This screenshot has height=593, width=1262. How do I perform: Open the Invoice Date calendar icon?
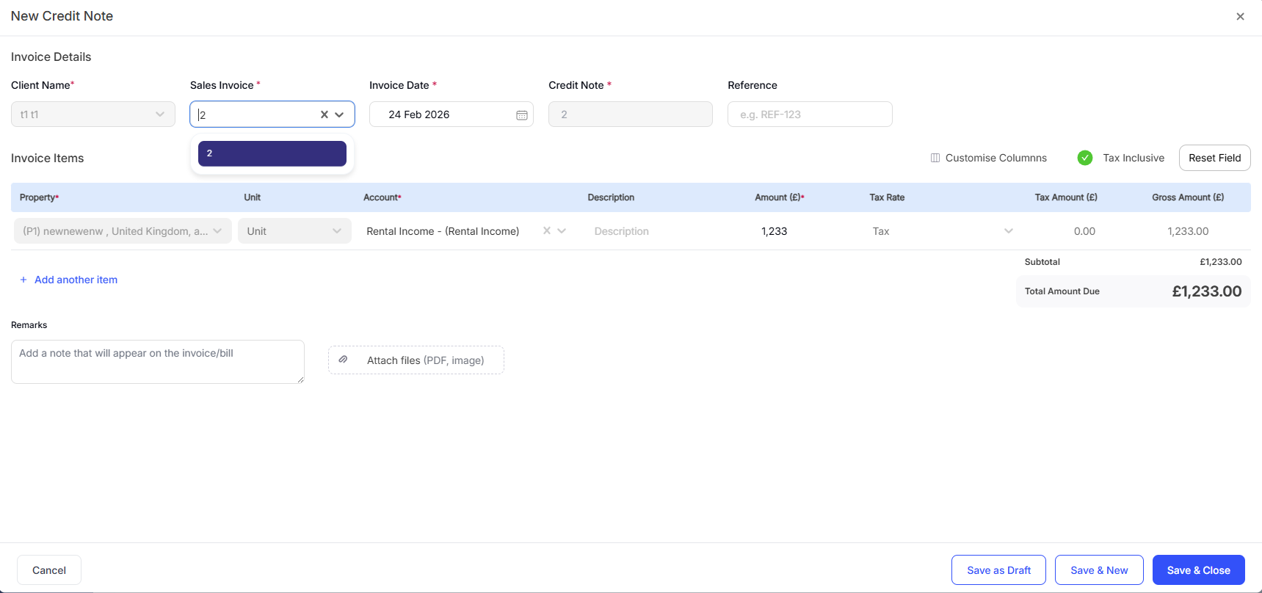(521, 115)
